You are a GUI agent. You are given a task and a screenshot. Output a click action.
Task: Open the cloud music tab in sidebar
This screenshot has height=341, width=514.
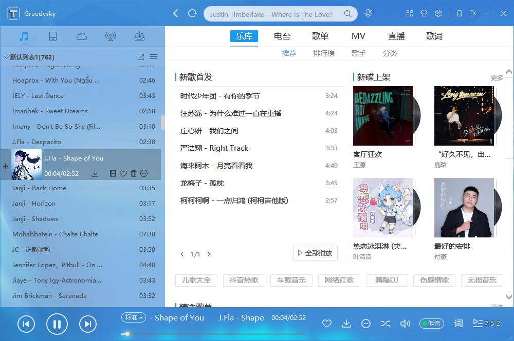click(81, 36)
